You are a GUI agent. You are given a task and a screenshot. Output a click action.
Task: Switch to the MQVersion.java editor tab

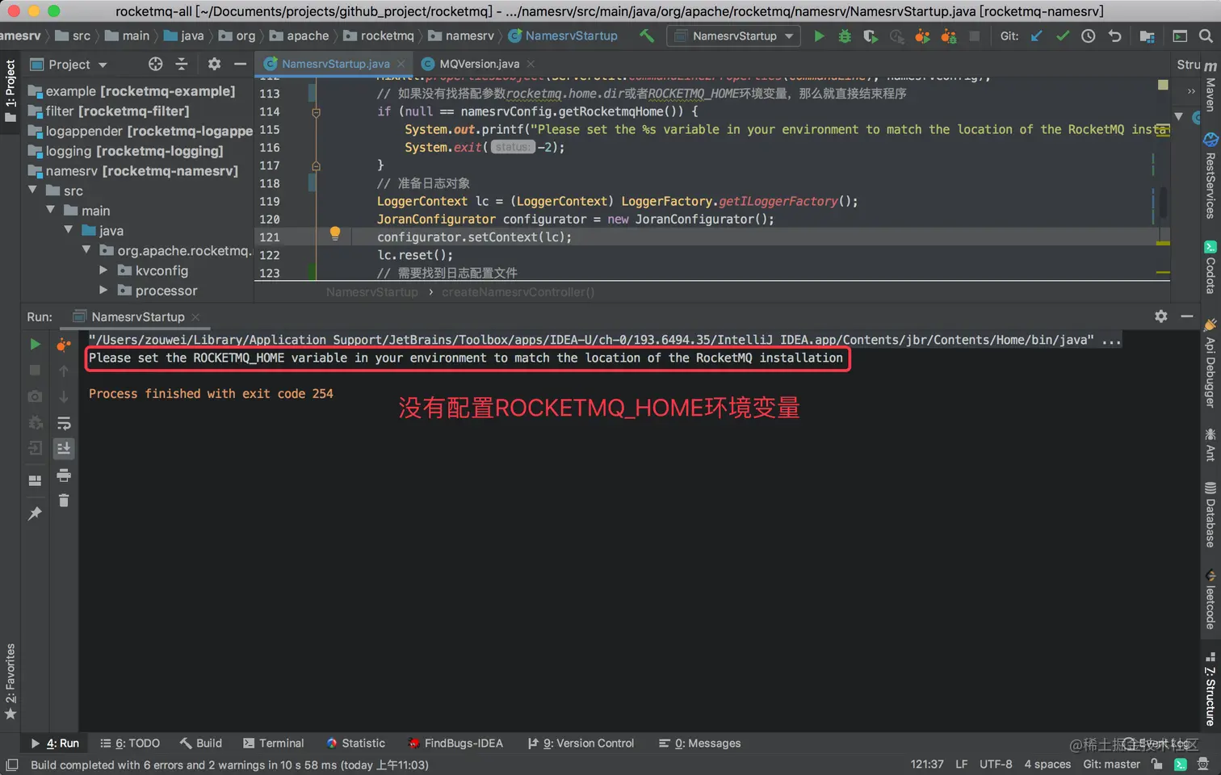[479, 64]
